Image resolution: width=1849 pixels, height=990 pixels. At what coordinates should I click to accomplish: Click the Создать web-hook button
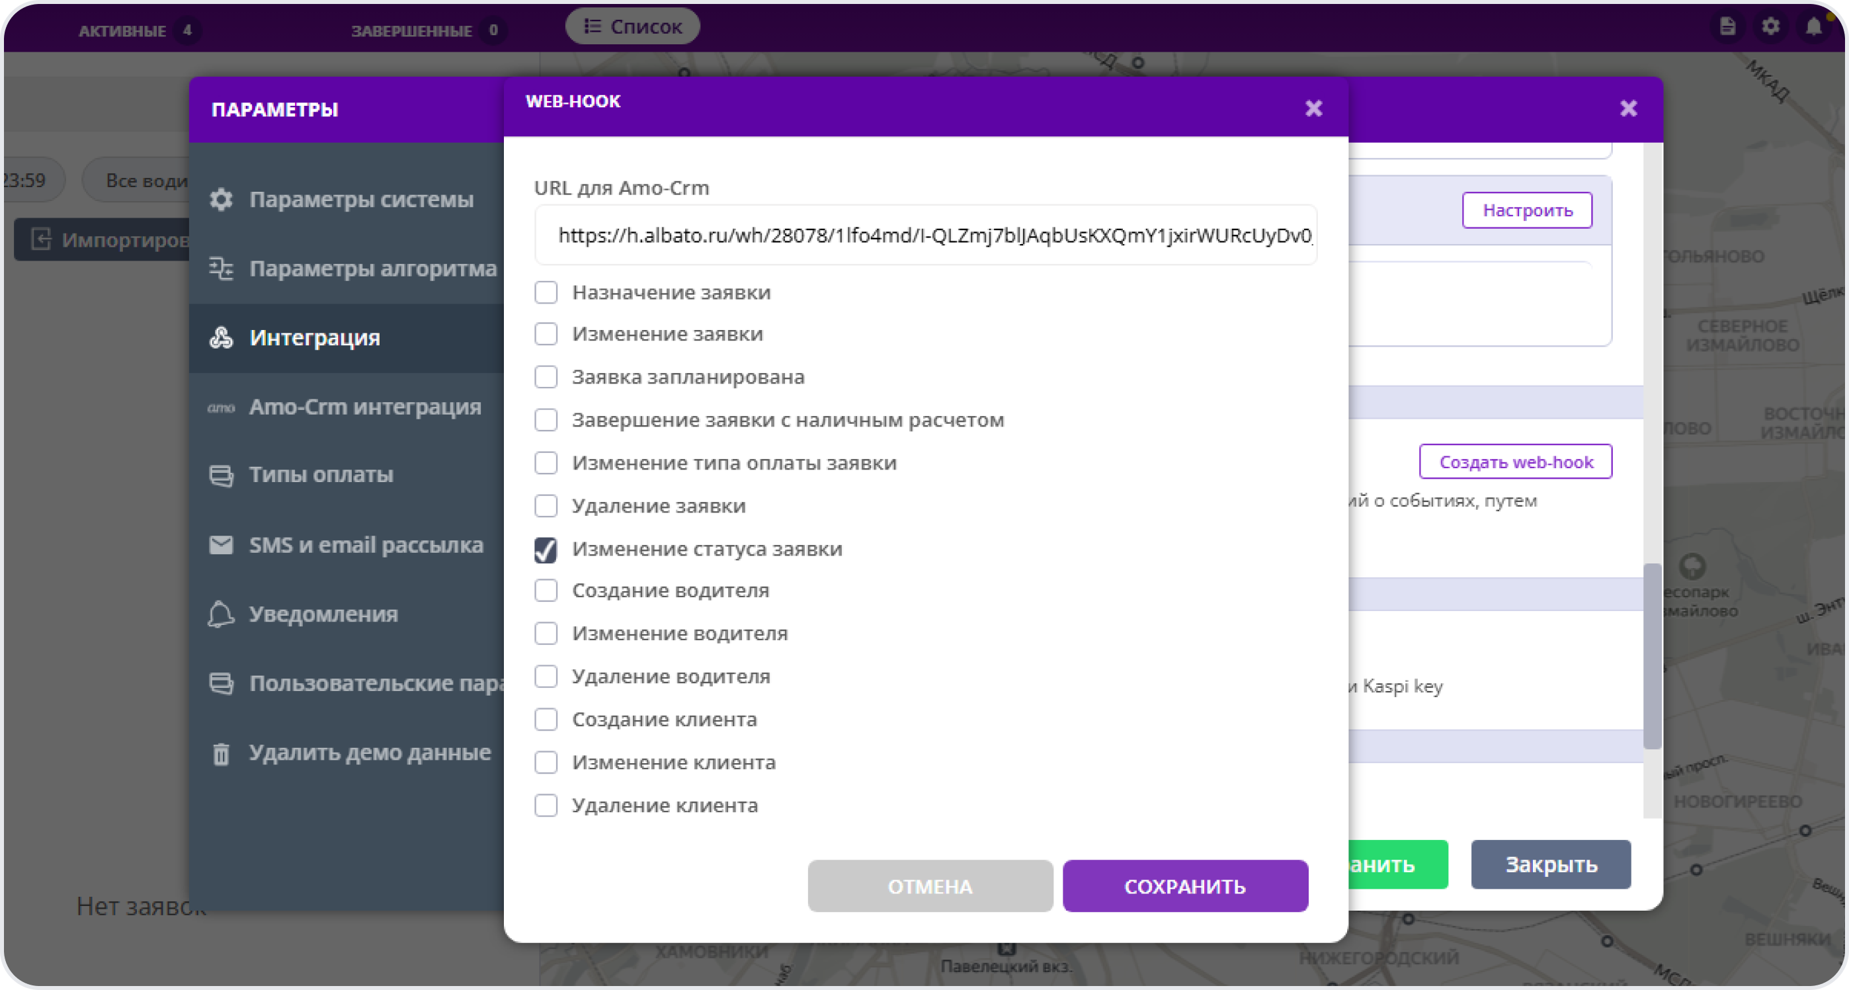1515,462
